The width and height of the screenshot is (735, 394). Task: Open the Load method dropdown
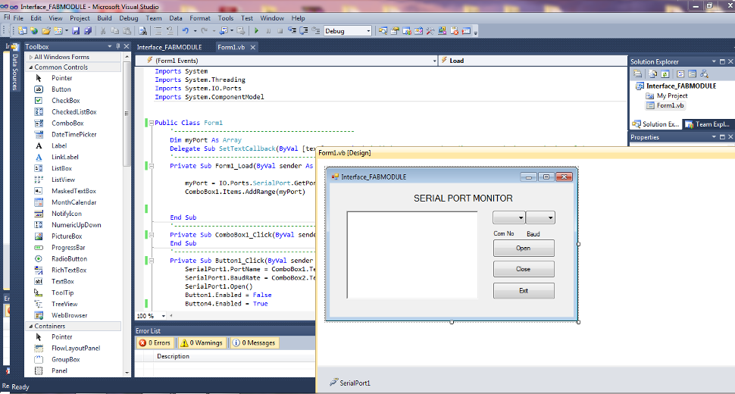pos(533,61)
